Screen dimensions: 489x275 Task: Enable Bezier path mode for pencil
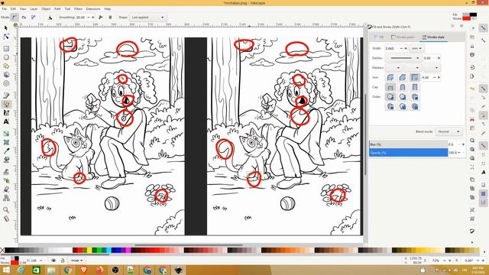[15, 18]
